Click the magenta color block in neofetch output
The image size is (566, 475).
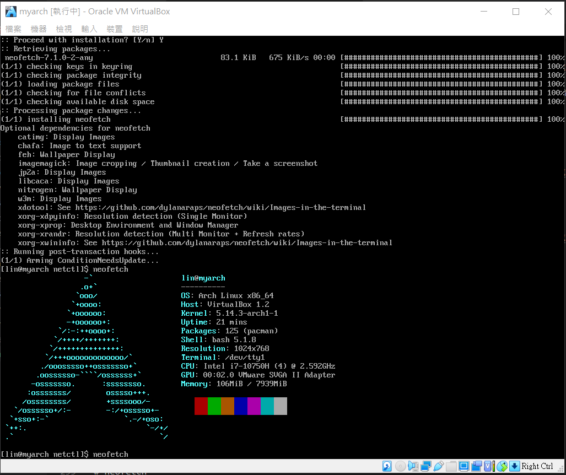pyautogui.click(x=254, y=406)
